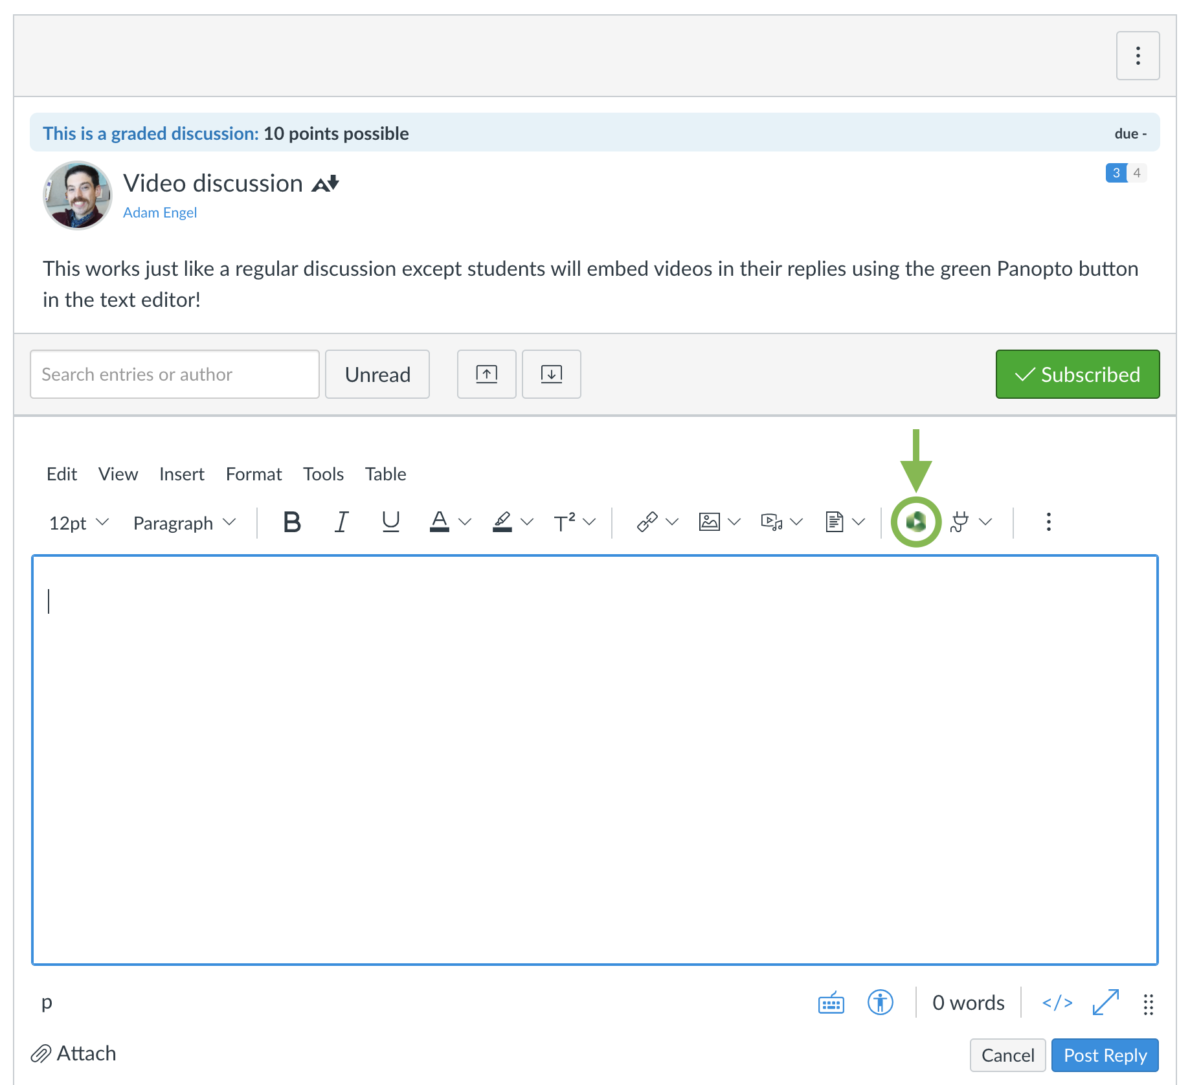Open the Format menu
Image resolution: width=1190 pixels, height=1085 pixels.
coord(253,474)
